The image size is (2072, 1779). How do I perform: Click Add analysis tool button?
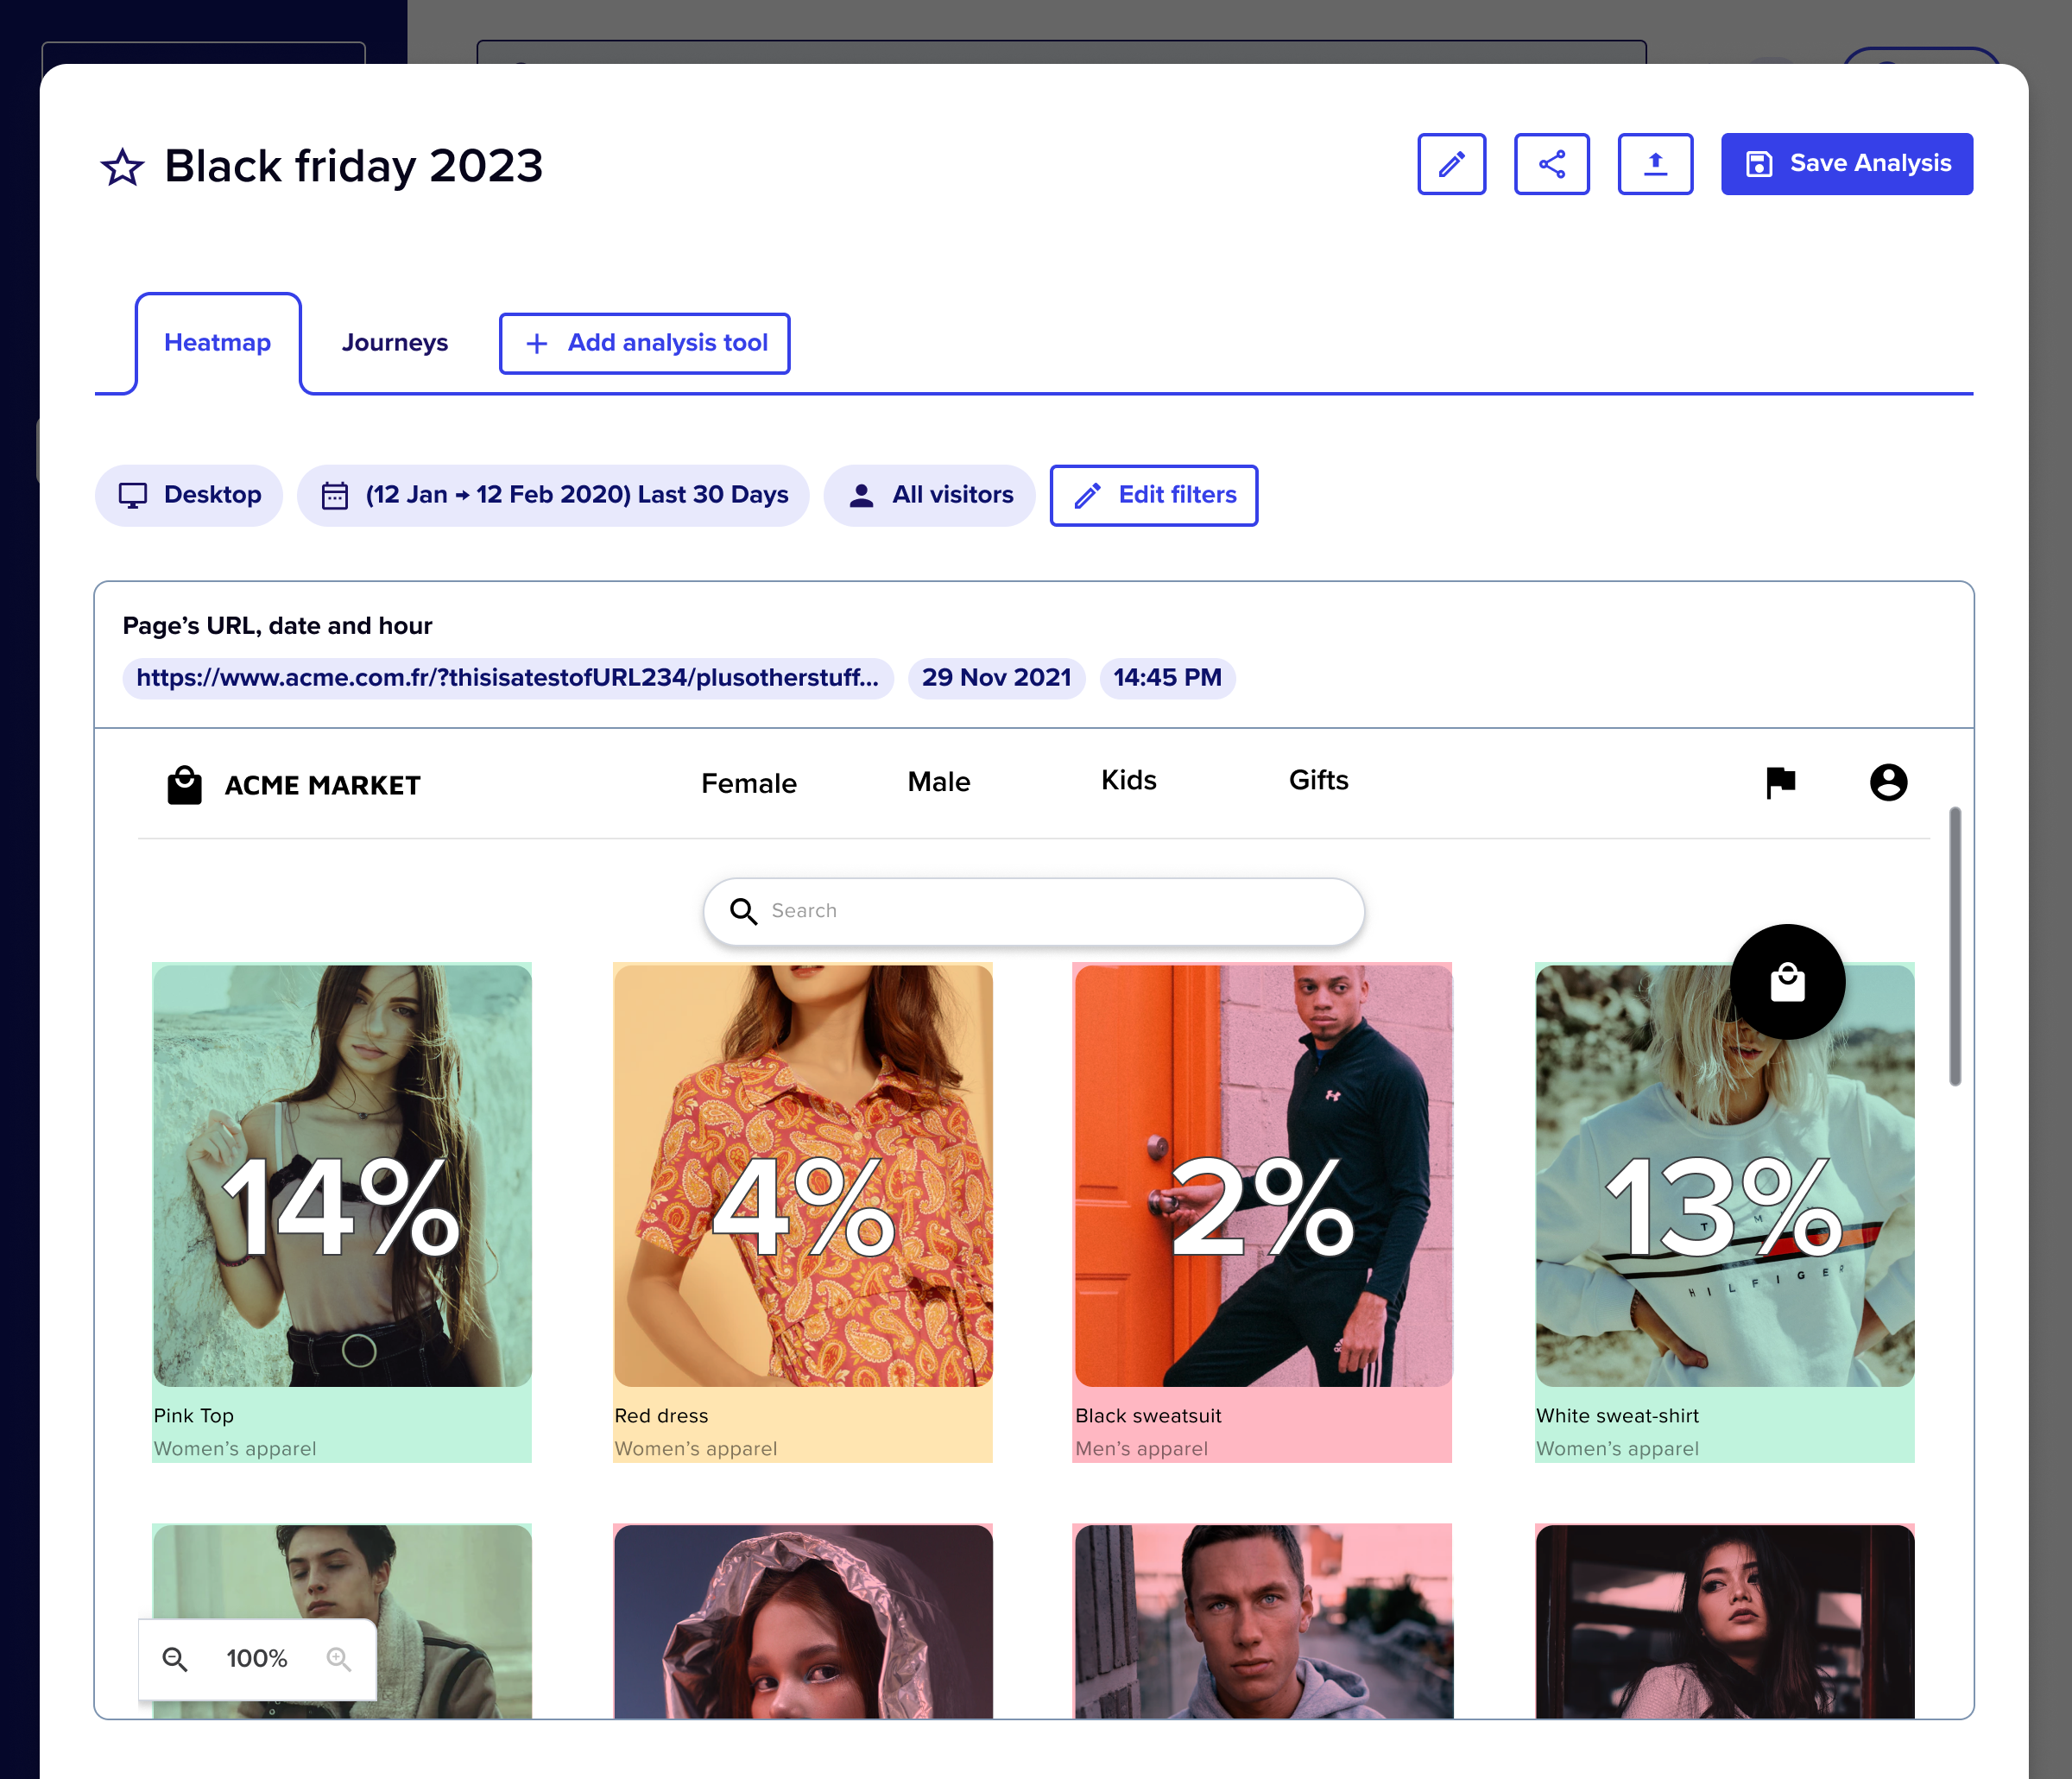(644, 343)
